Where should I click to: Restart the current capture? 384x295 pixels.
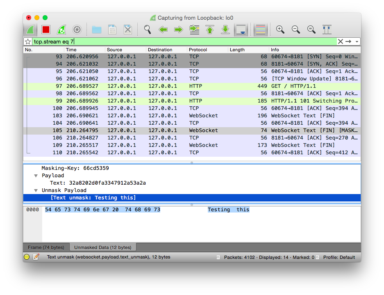61,30
